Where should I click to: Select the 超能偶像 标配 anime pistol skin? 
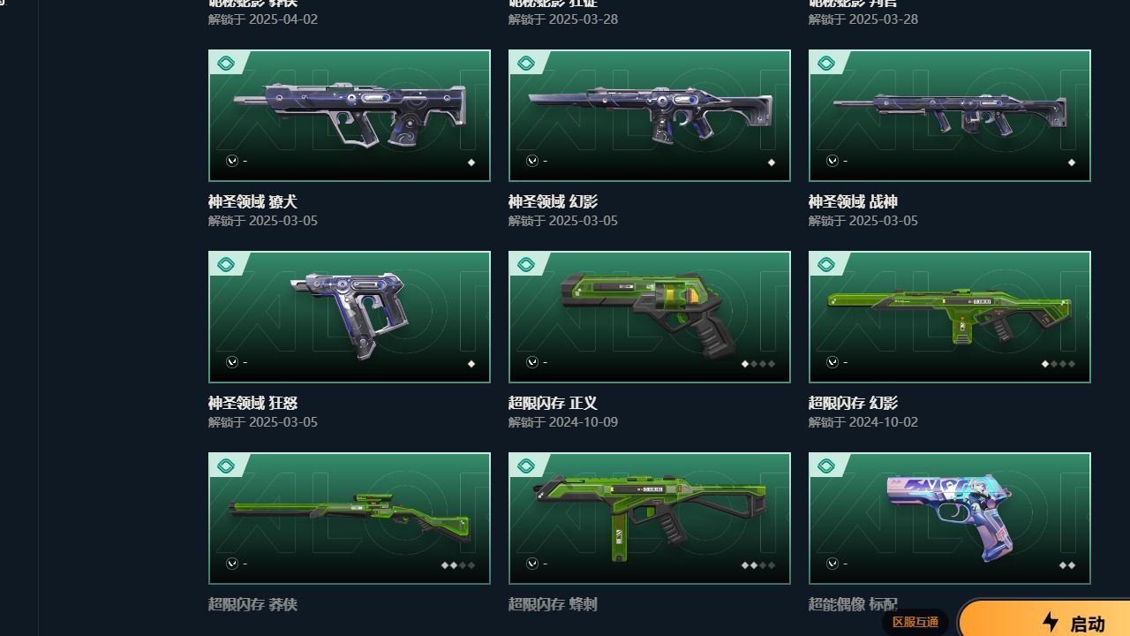950,519
